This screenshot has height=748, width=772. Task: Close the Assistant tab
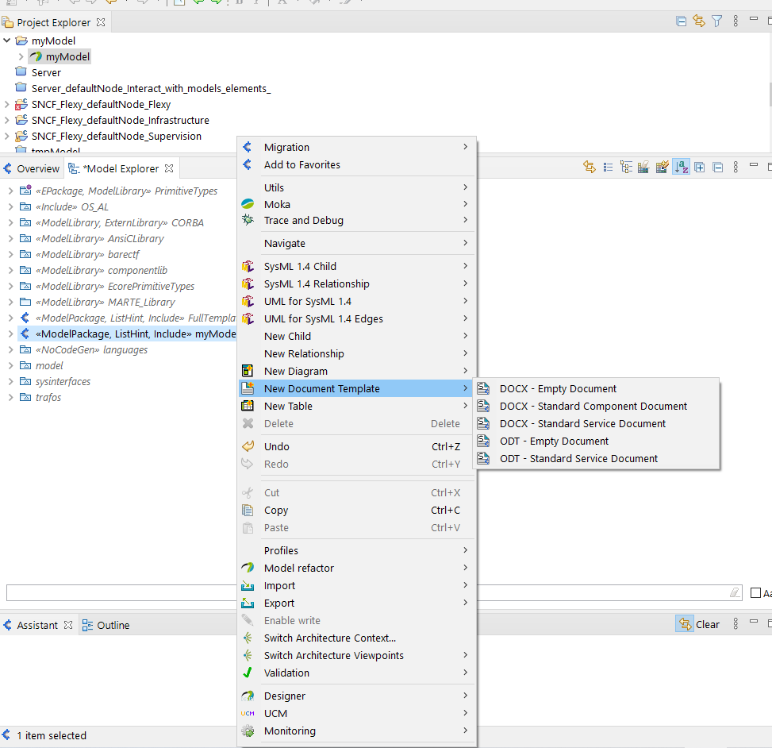click(68, 625)
